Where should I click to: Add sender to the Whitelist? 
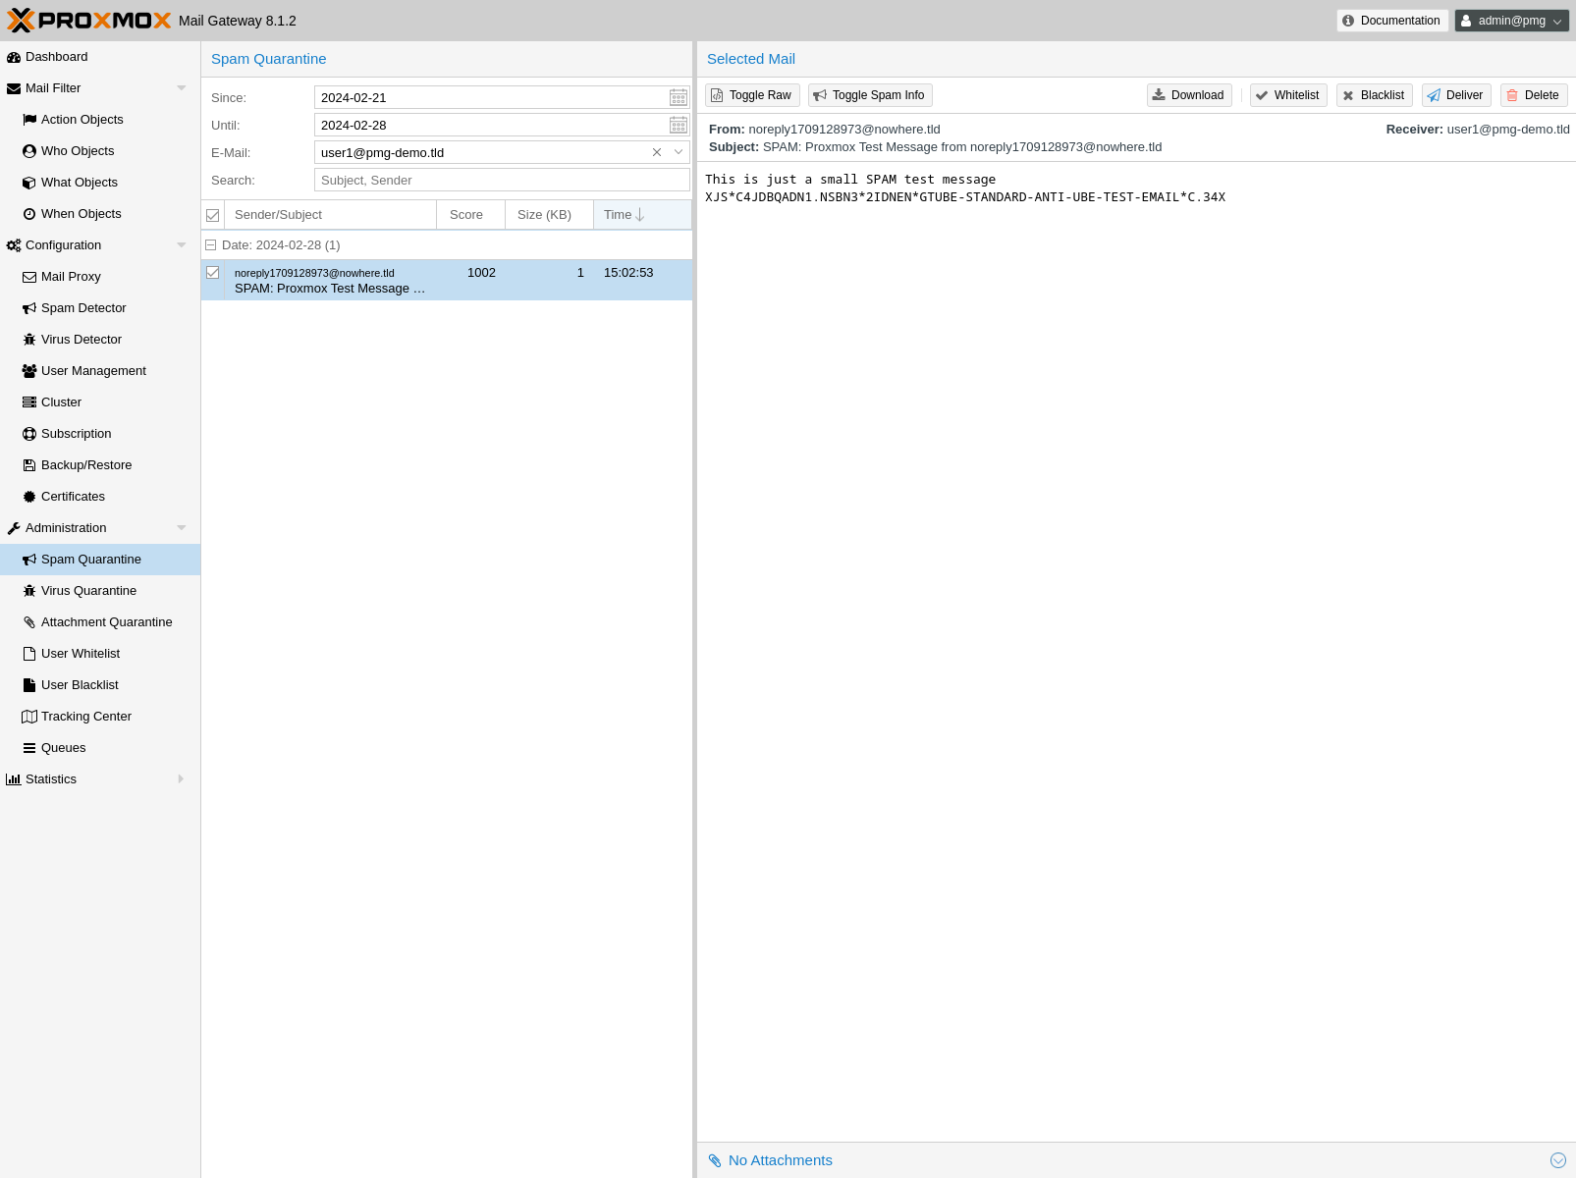[1287, 95]
